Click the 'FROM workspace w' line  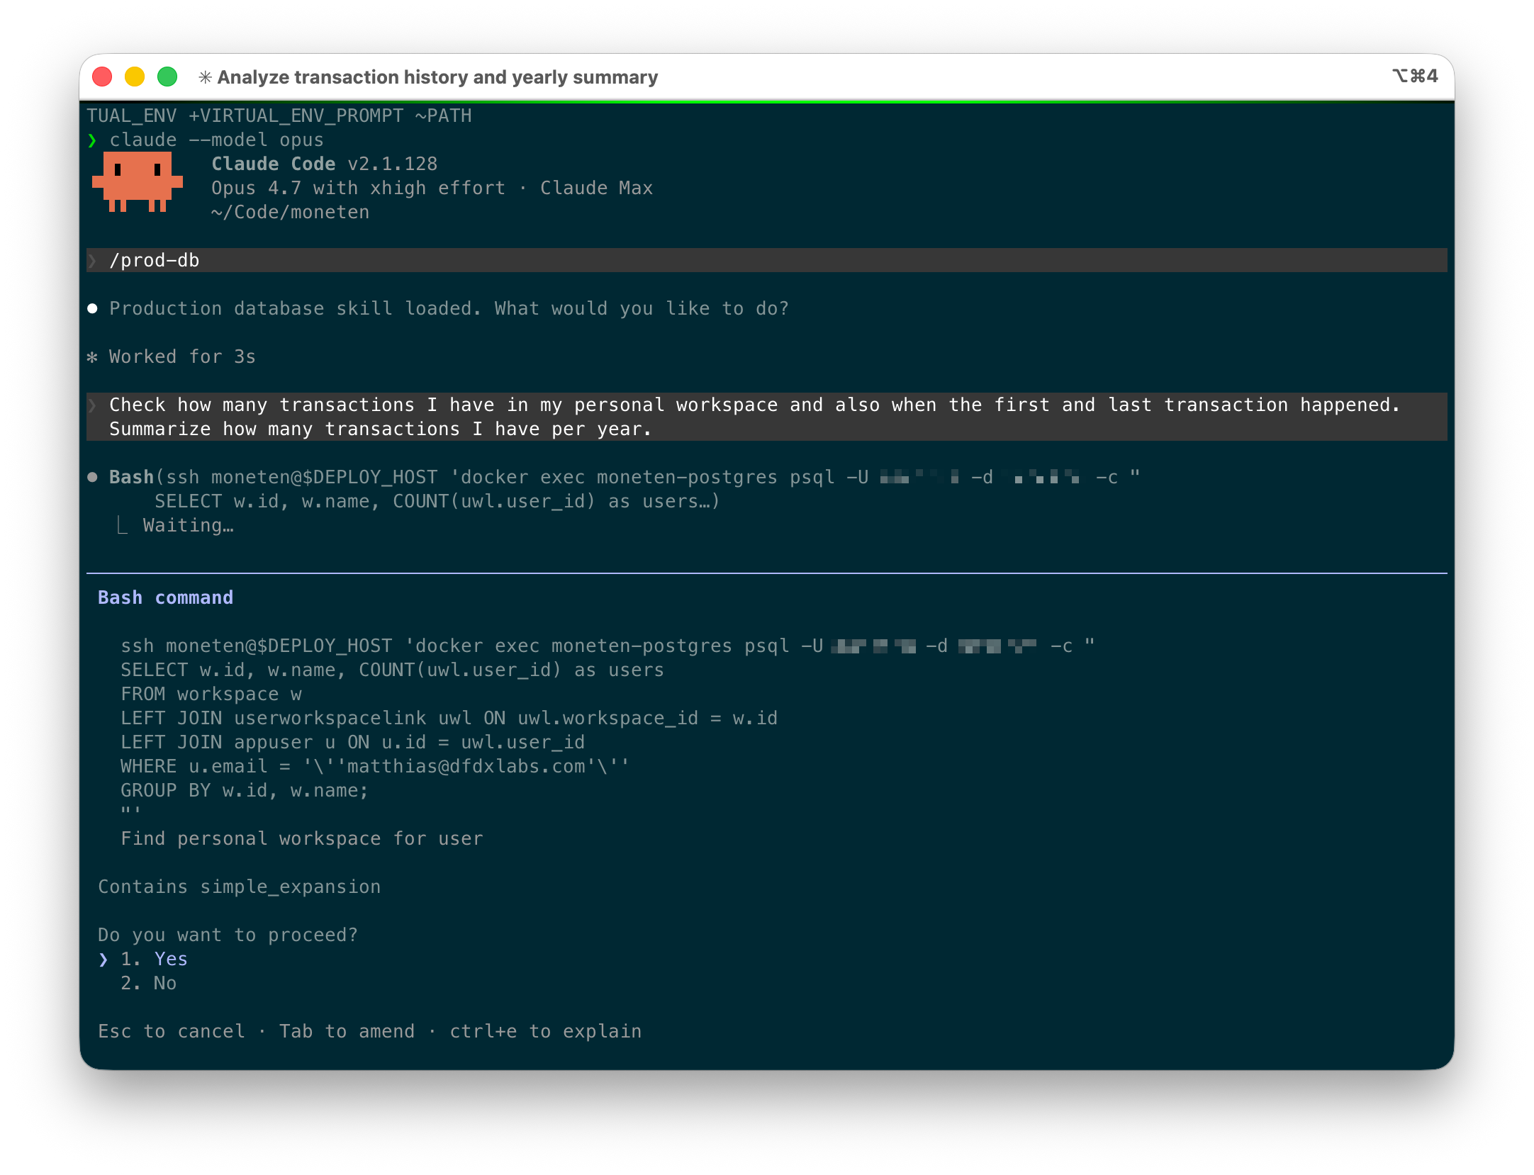[x=211, y=694]
